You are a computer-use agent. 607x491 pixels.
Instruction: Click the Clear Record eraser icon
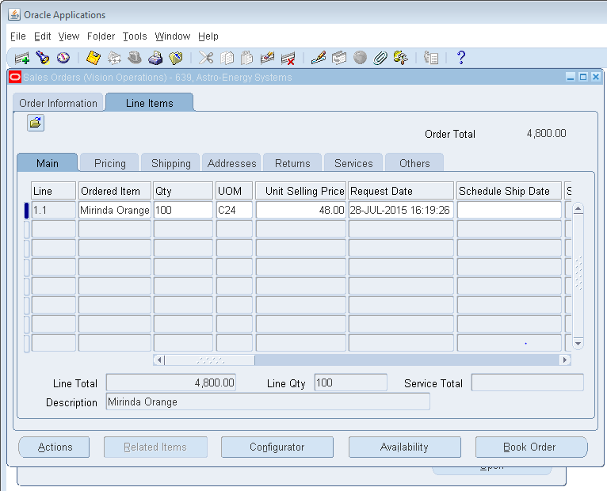[x=268, y=58]
